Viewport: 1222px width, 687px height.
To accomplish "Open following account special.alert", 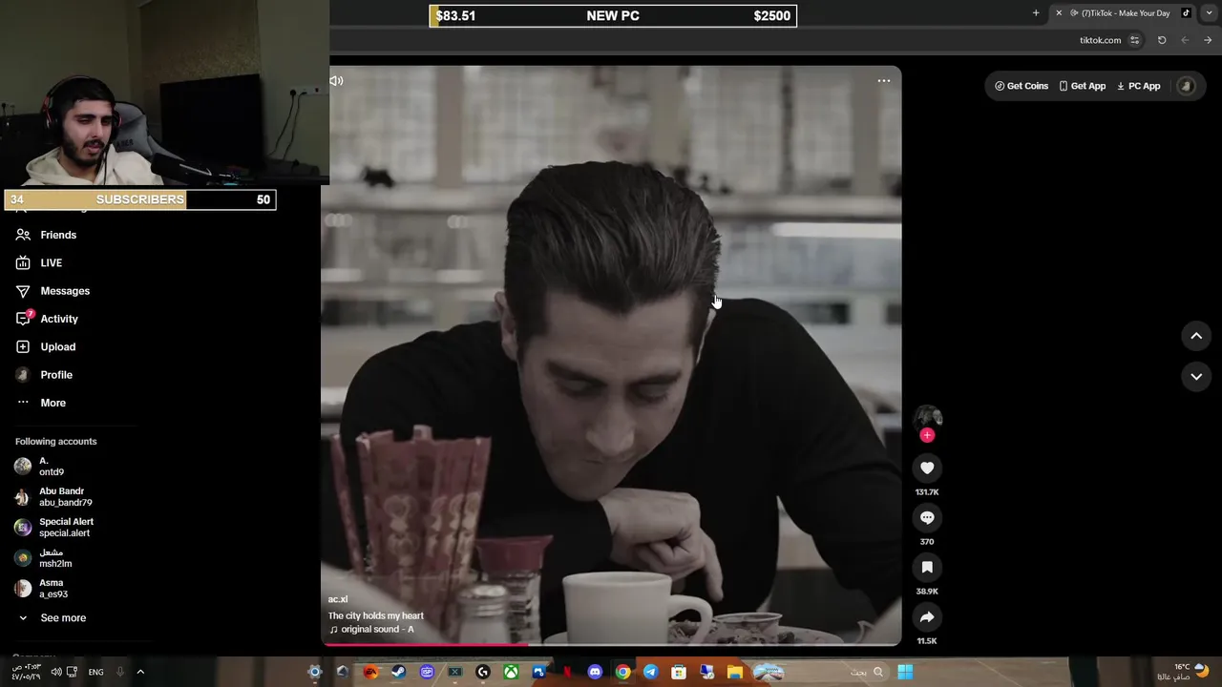I will point(54,527).
